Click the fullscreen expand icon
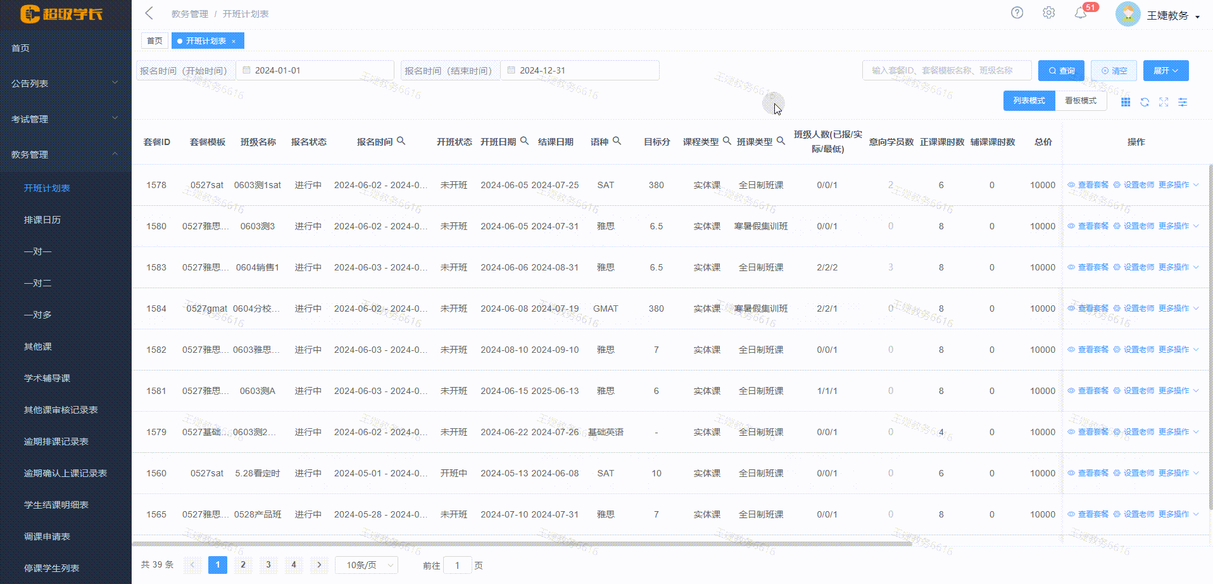 pyautogui.click(x=1164, y=101)
